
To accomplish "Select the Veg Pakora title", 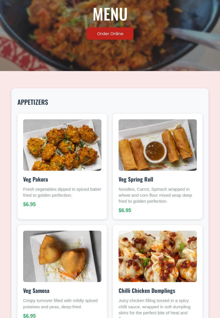I will click(x=35, y=180).
